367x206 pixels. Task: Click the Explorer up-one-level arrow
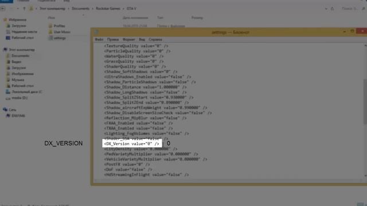[24, 9]
